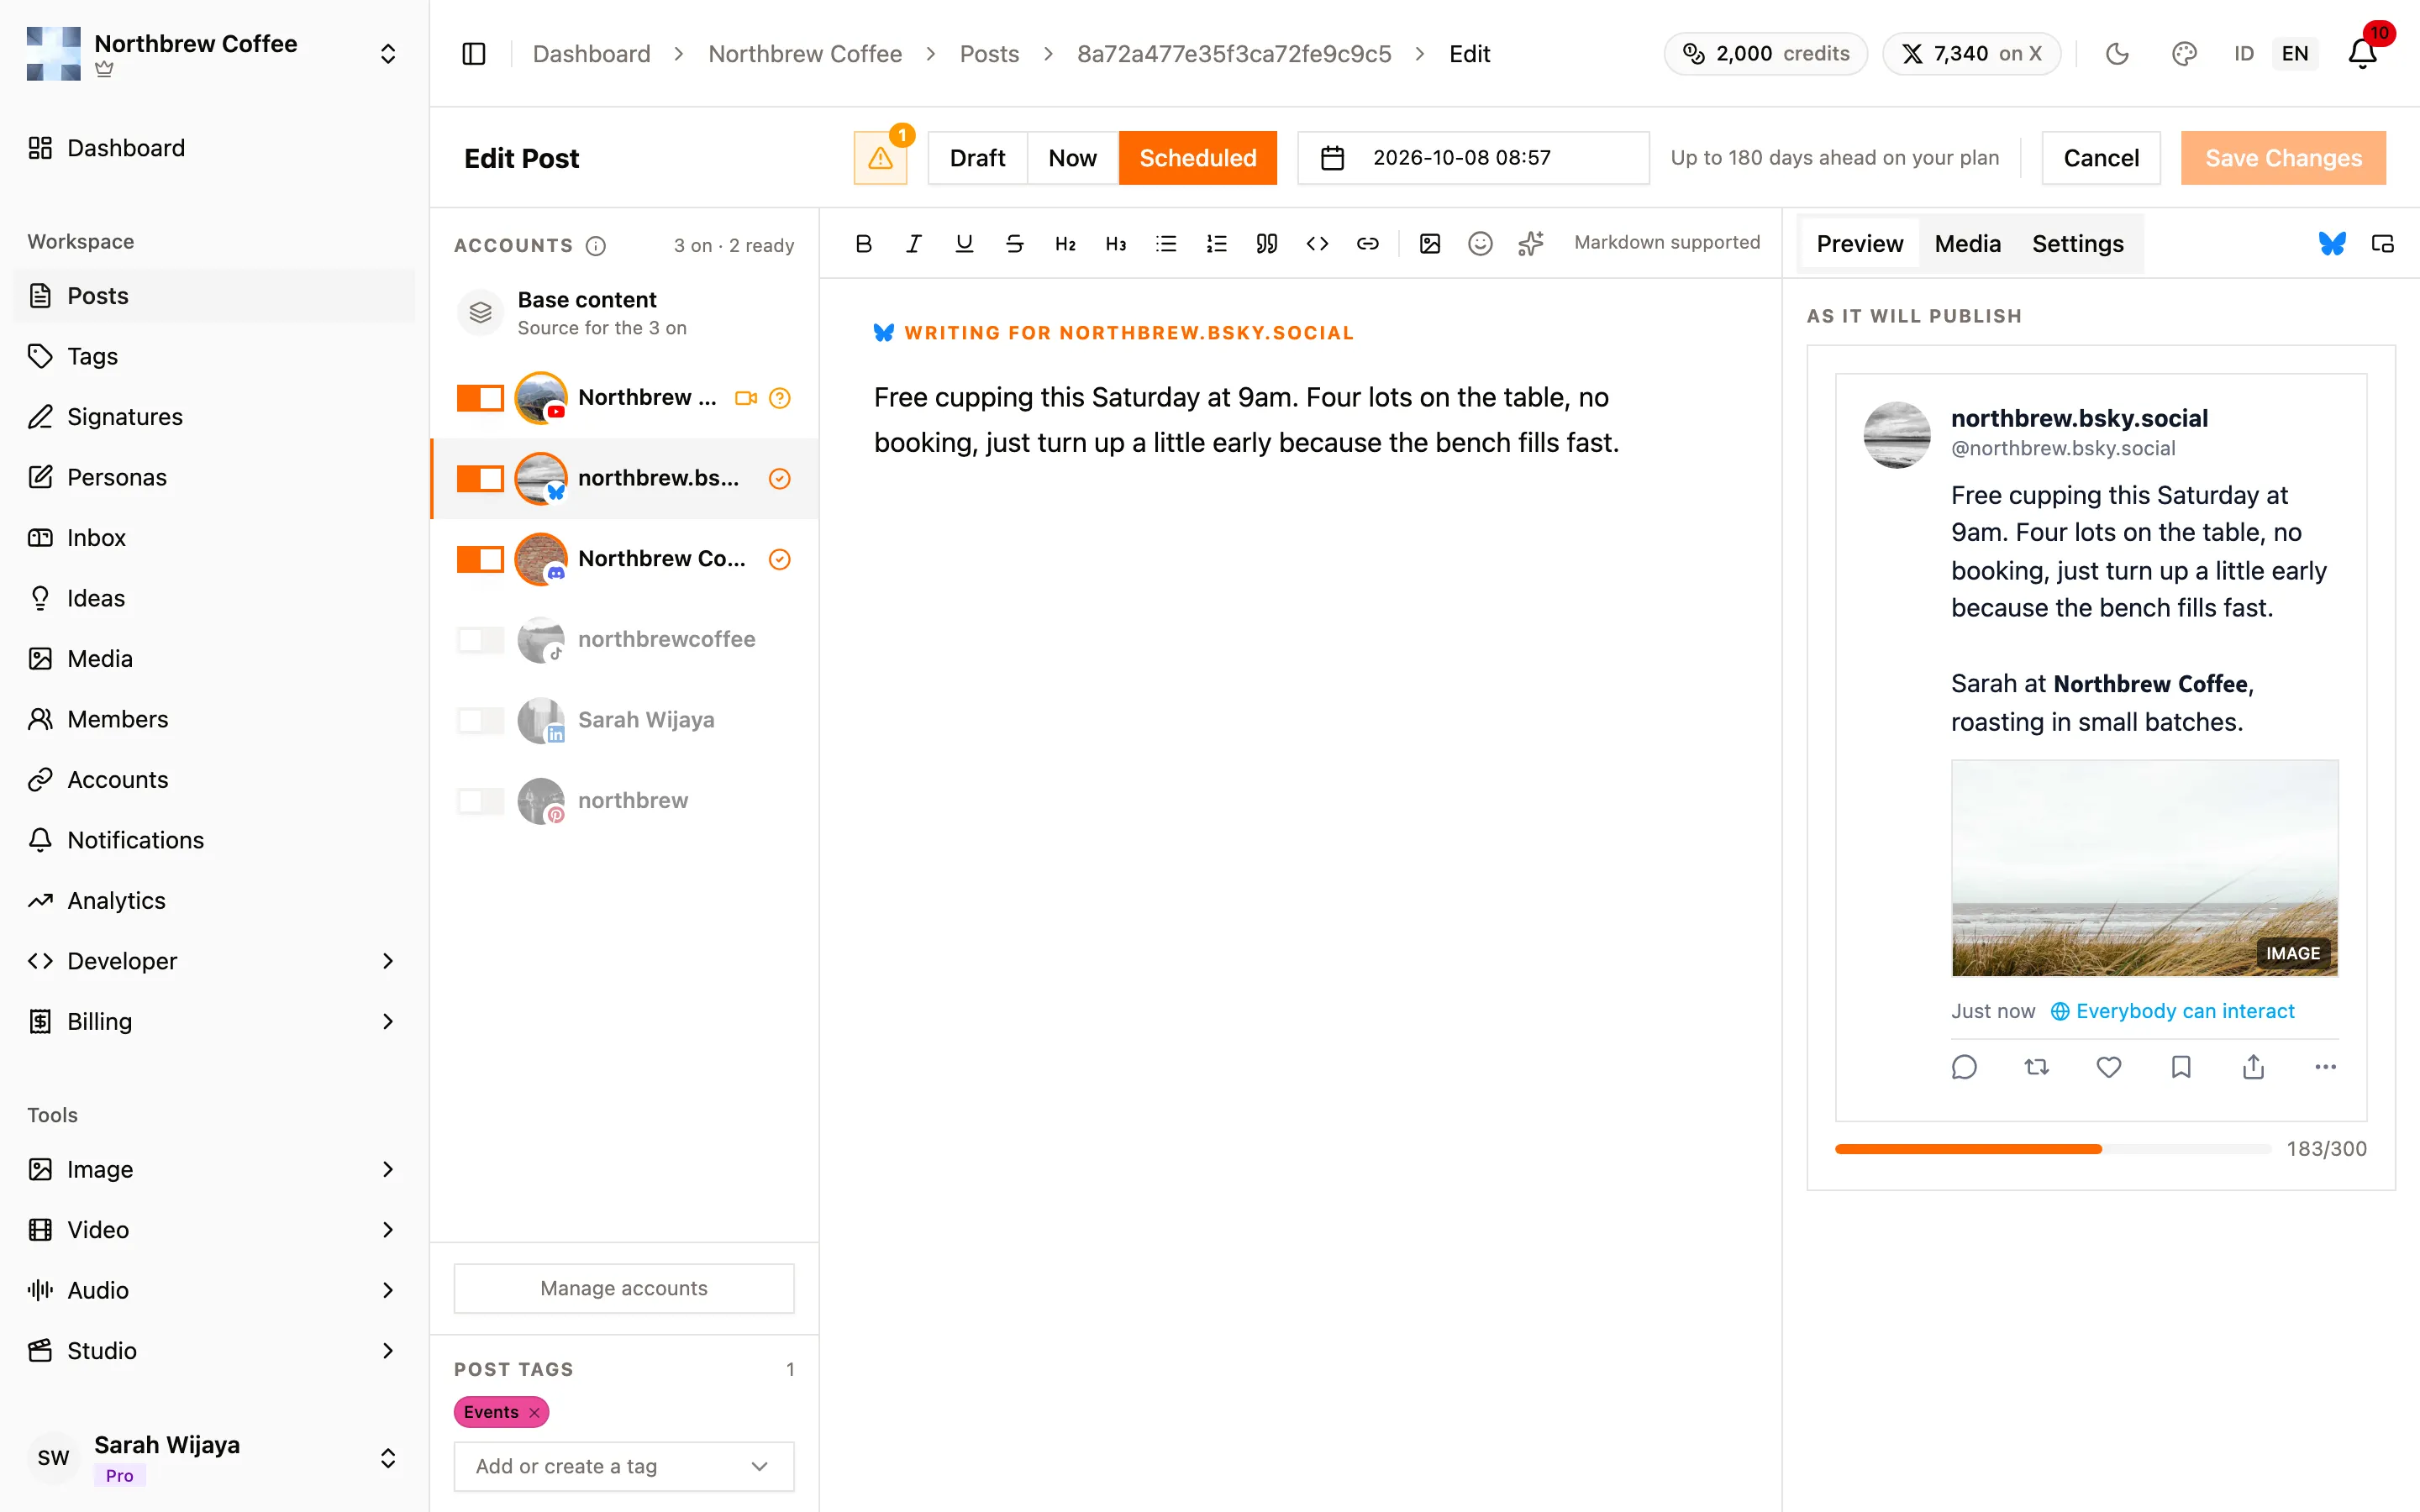Enable the Sarah Wijaya LinkedIn account
This screenshot has height=1512, width=2420.
tap(480, 720)
